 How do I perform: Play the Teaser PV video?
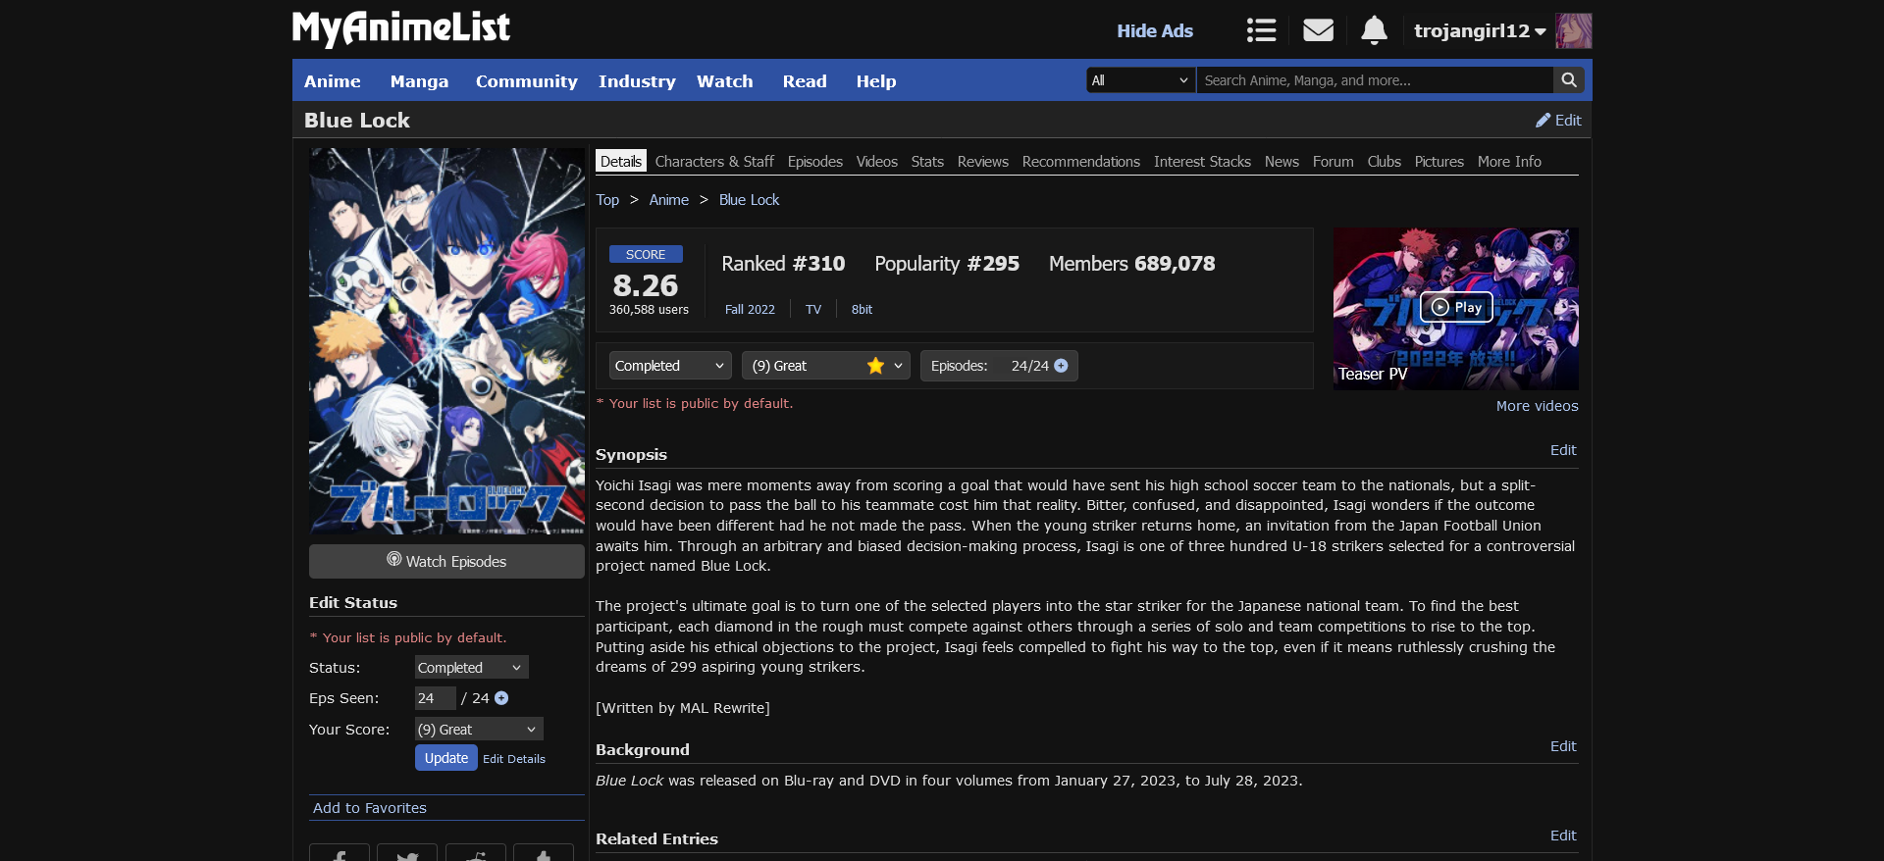(x=1455, y=308)
